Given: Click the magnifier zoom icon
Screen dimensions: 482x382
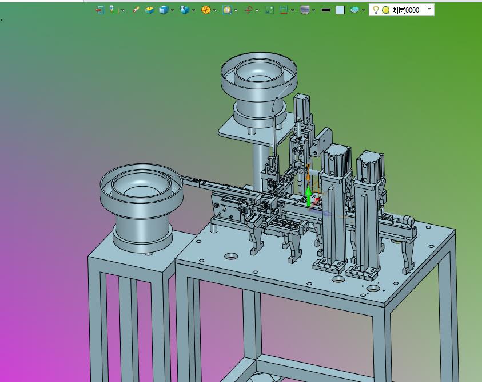Looking at the screenshot, I should (x=227, y=10).
